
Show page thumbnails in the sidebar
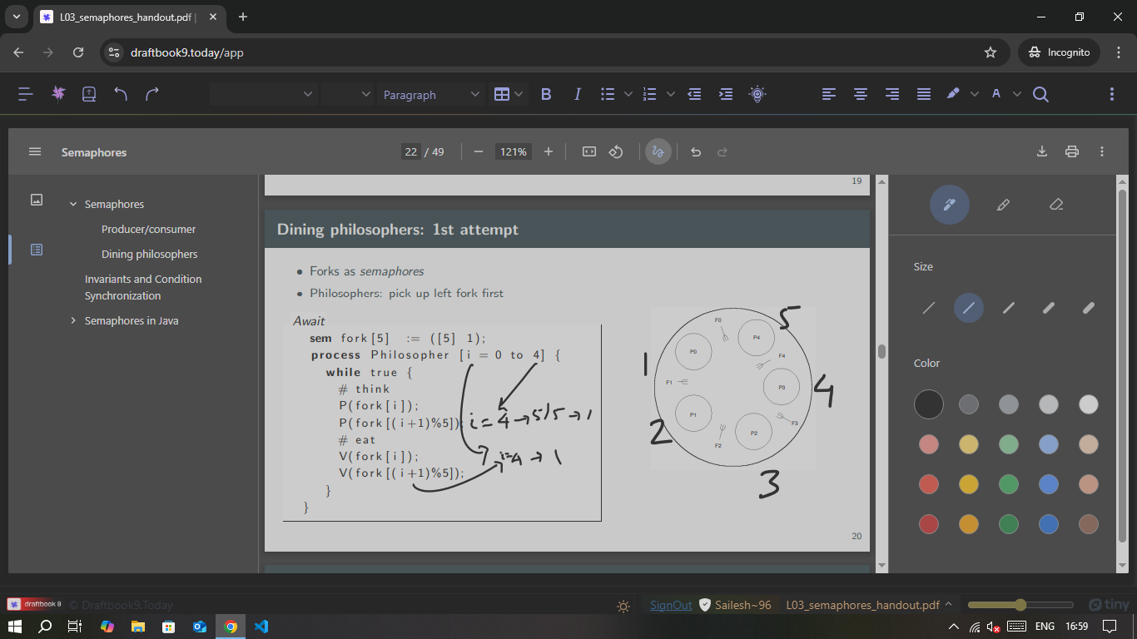click(37, 200)
